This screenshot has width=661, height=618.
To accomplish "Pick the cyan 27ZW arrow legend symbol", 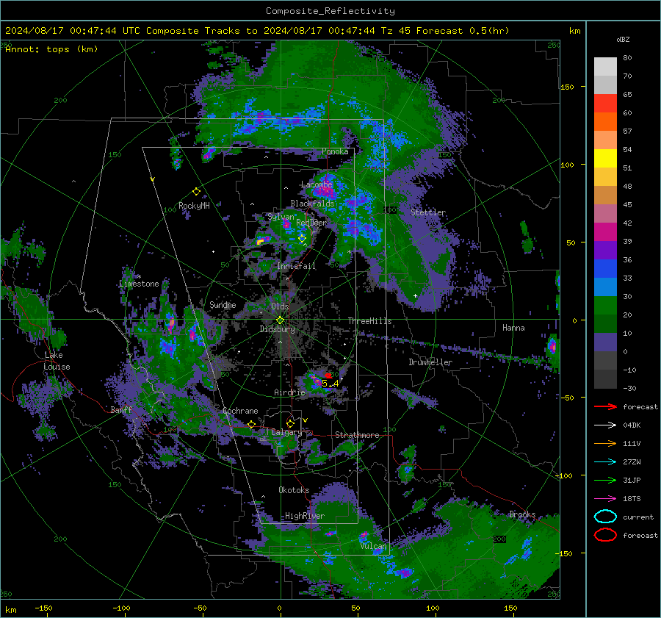I will [x=605, y=461].
